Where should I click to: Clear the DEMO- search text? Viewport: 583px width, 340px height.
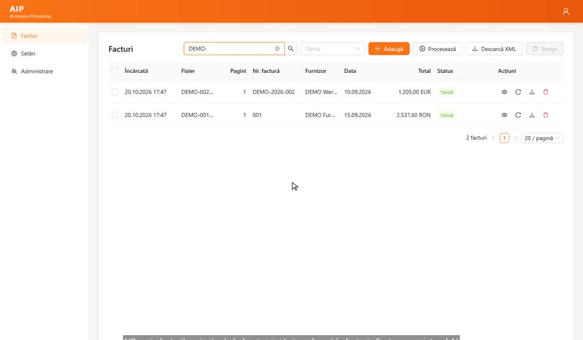point(277,49)
